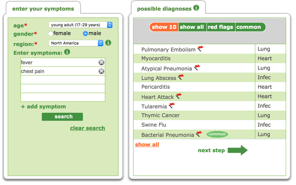
Task: Click info icon next to region dropdown
Action: pyautogui.click(x=108, y=43)
